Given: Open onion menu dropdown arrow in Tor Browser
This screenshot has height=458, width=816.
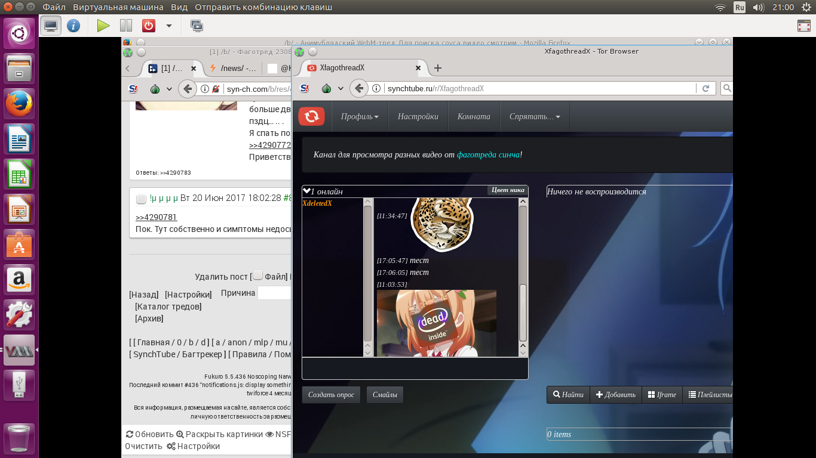Looking at the screenshot, I should pyautogui.click(x=340, y=88).
